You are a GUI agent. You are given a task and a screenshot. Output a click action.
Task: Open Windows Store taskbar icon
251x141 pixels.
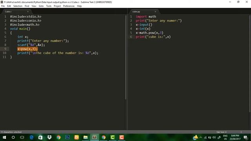(40, 137)
